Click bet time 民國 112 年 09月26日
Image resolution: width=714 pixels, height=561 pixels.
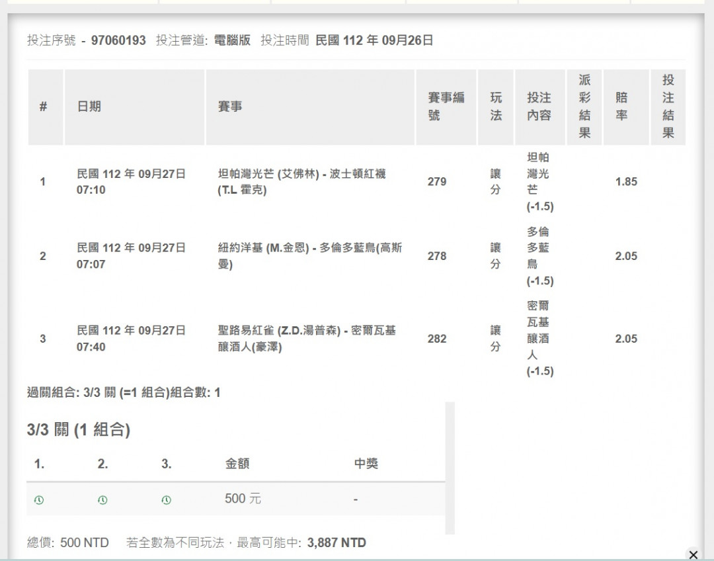coord(374,40)
